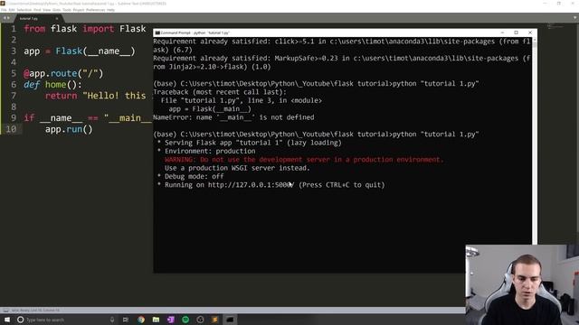Select the tutorial 1.py editor tab
579x325 pixels.
(x=38, y=18)
